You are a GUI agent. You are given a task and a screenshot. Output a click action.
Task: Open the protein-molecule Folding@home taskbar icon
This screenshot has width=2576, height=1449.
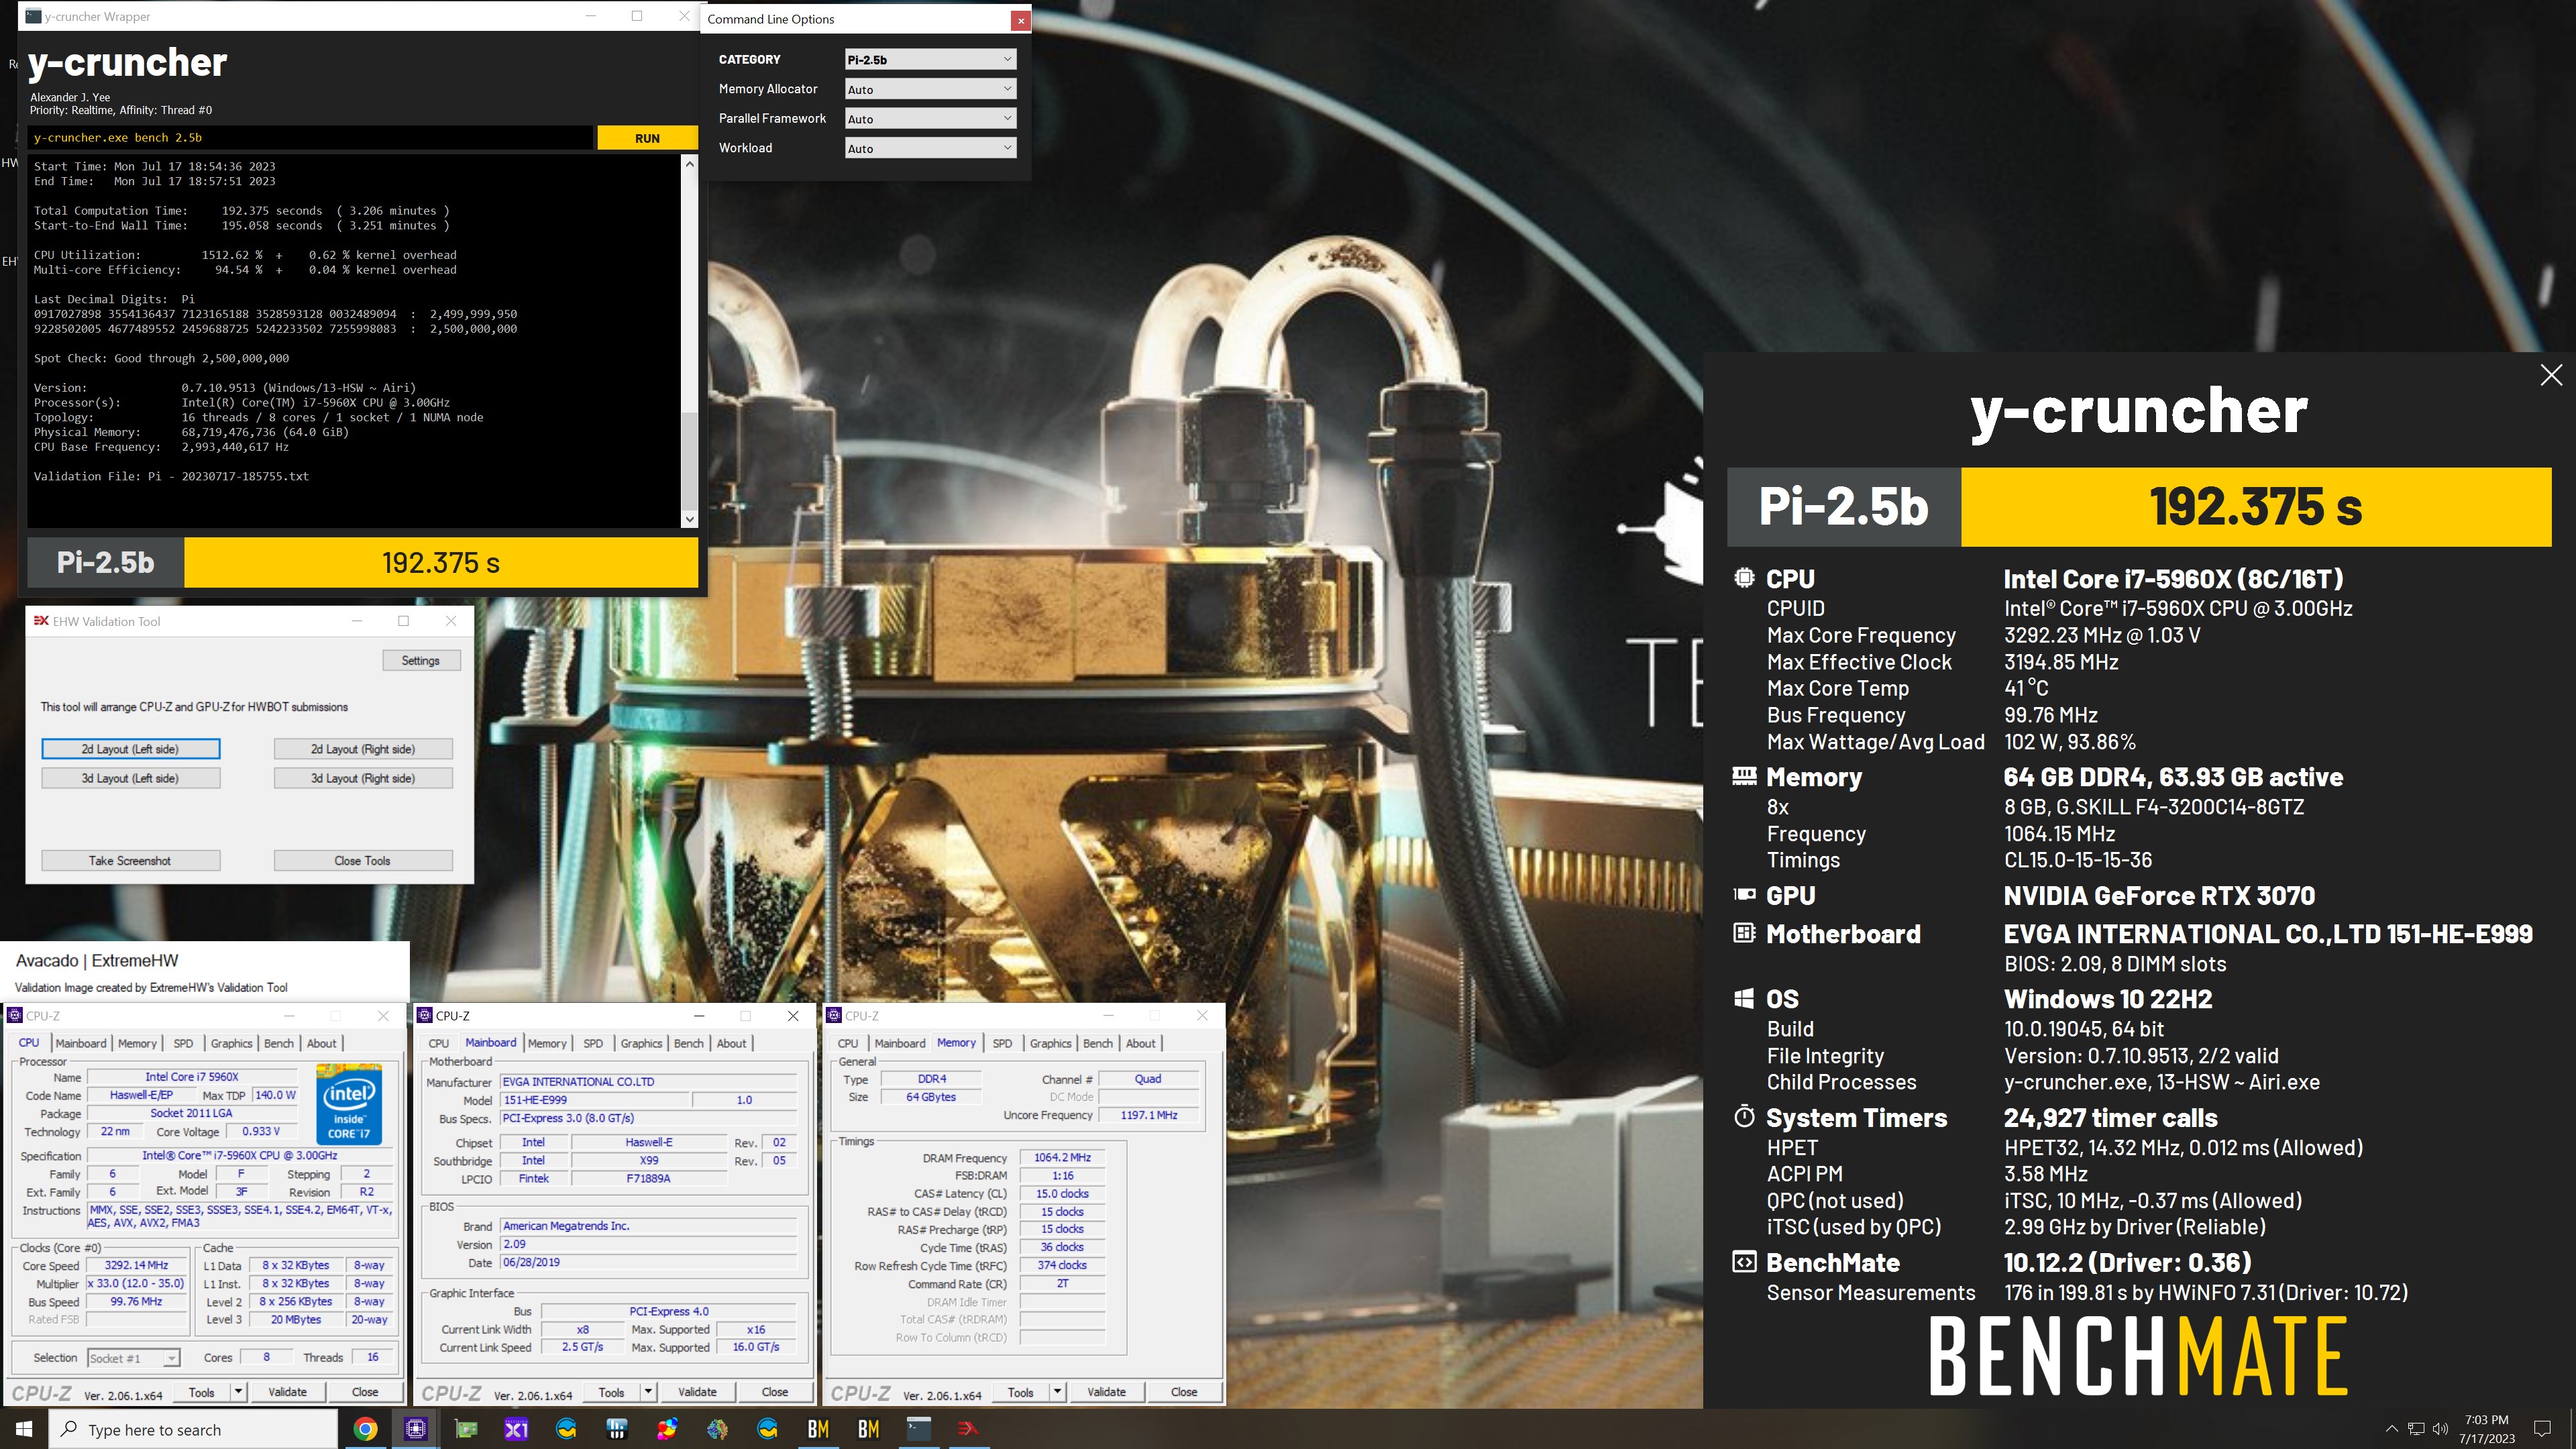pyautogui.click(x=717, y=1429)
